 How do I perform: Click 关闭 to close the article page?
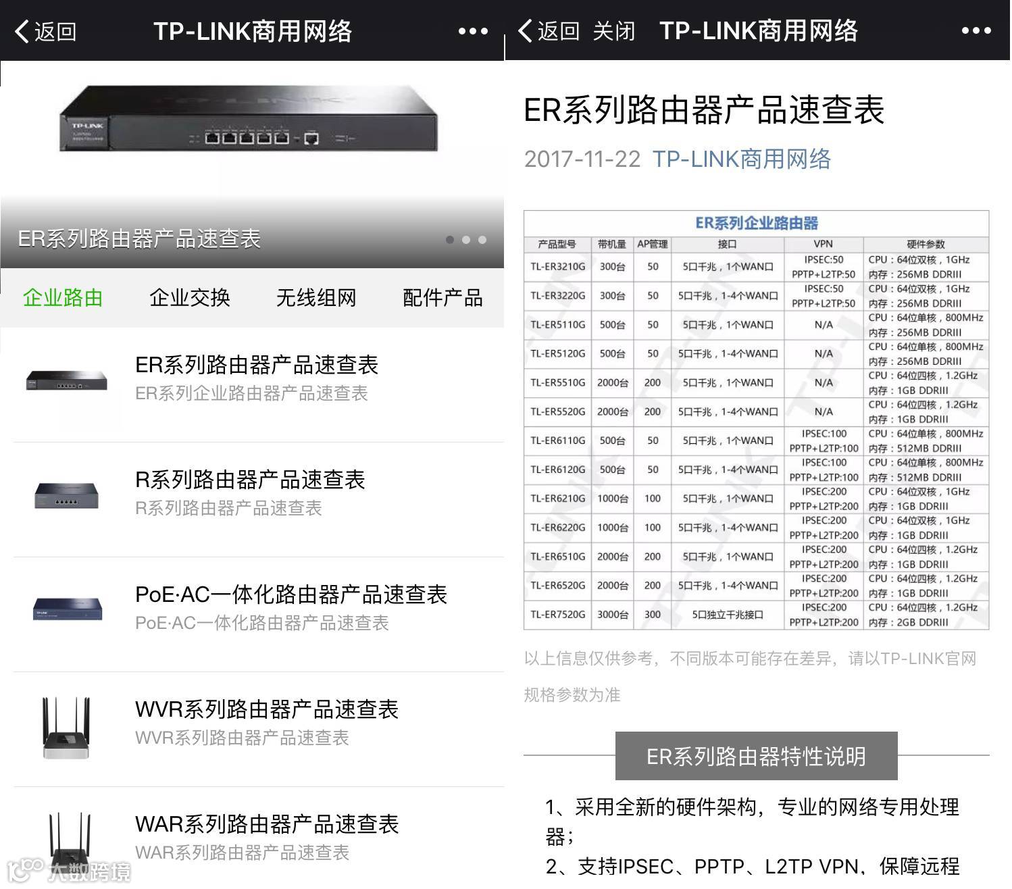pyautogui.click(x=614, y=31)
